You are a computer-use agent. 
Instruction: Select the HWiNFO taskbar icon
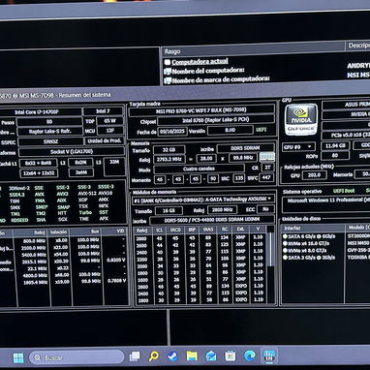tap(269, 355)
